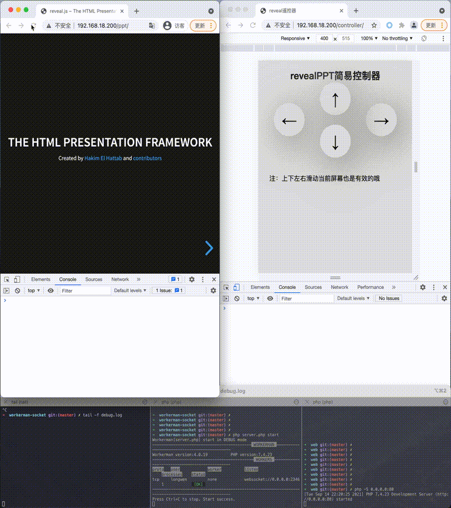Open the 100% zoom dropdown
The image size is (451, 508).
tap(369, 38)
